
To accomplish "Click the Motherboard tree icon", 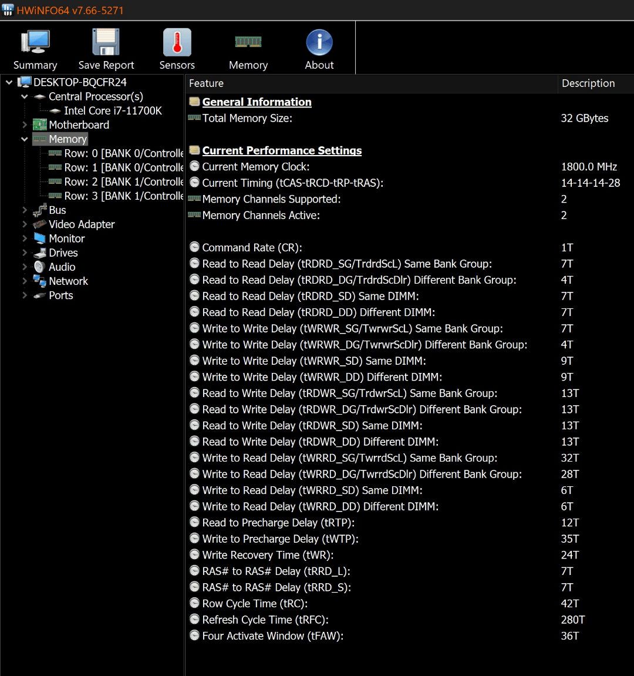I will click(x=40, y=125).
